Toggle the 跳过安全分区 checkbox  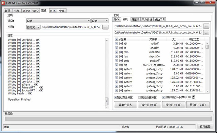coord(115,97)
